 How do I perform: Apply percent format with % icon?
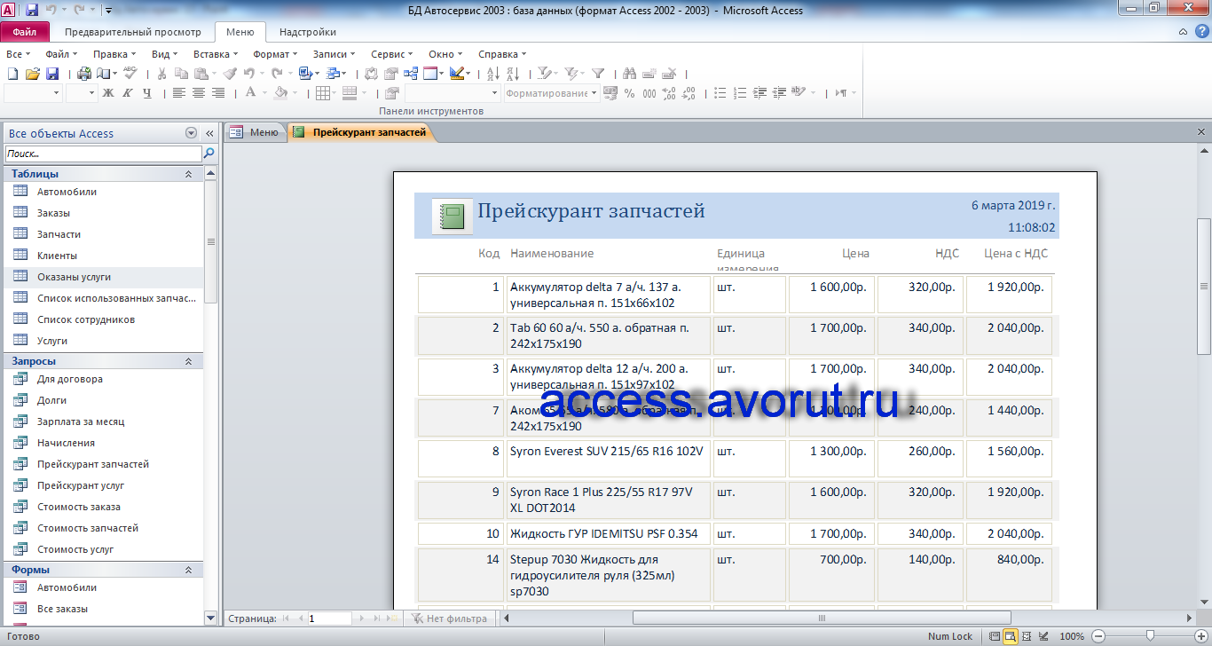click(x=629, y=93)
